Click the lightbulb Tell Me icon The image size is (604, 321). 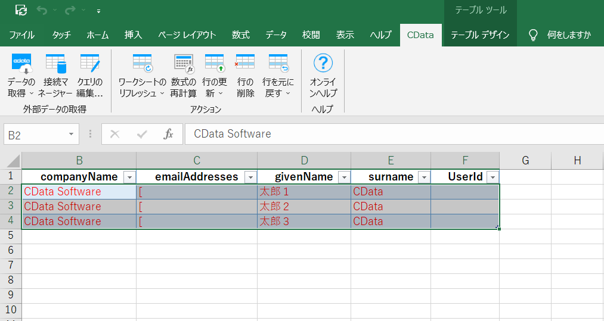[533, 35]
